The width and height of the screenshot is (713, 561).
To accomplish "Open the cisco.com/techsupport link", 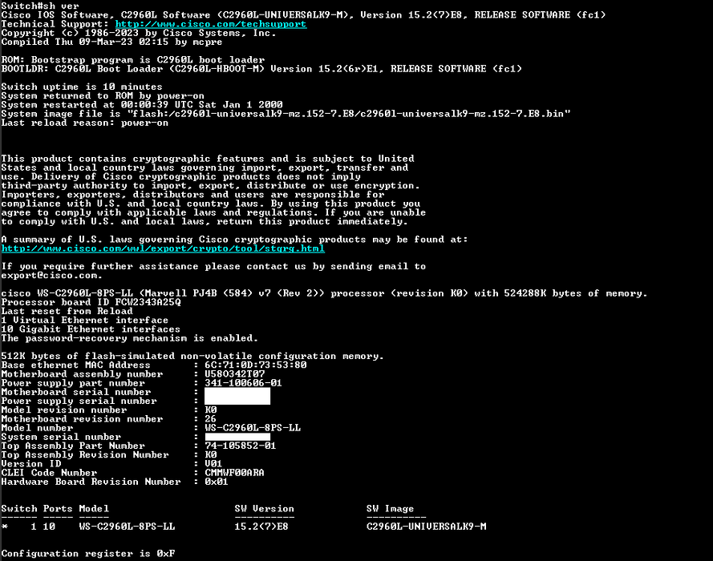I will 211,24.
